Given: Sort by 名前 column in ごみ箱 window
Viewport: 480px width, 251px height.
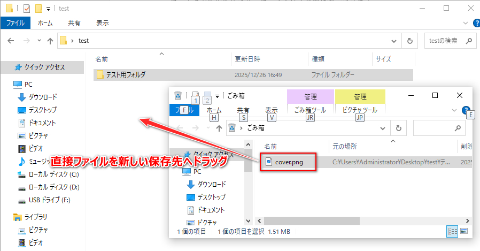Looking at the screenshot, I should (270, 147).
